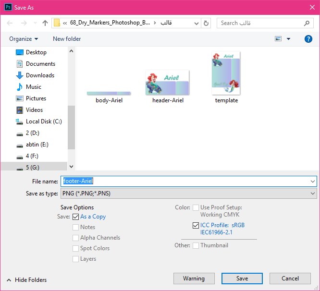Click the Warning button
Screen dimensions: 320x291
[194, 279]
